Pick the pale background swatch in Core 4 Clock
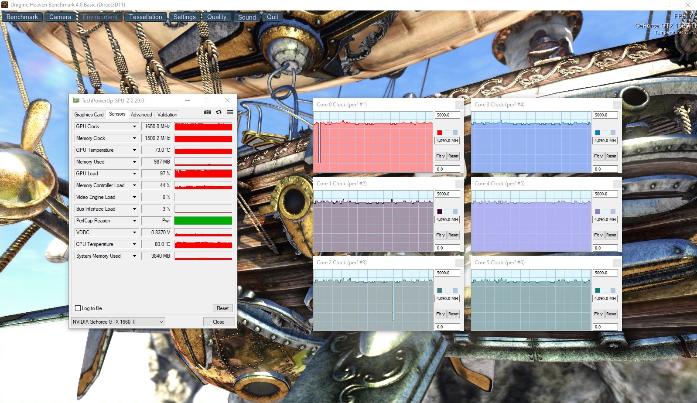 coord(605,212)
